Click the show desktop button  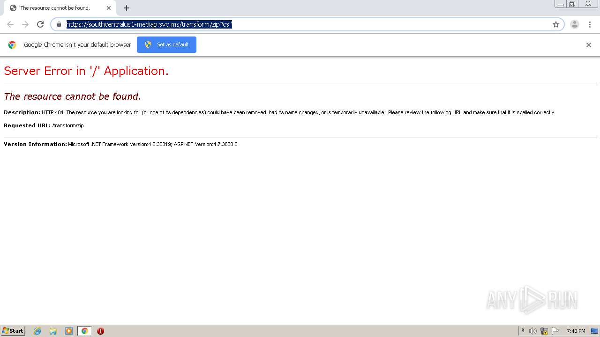tap(595, 331)
